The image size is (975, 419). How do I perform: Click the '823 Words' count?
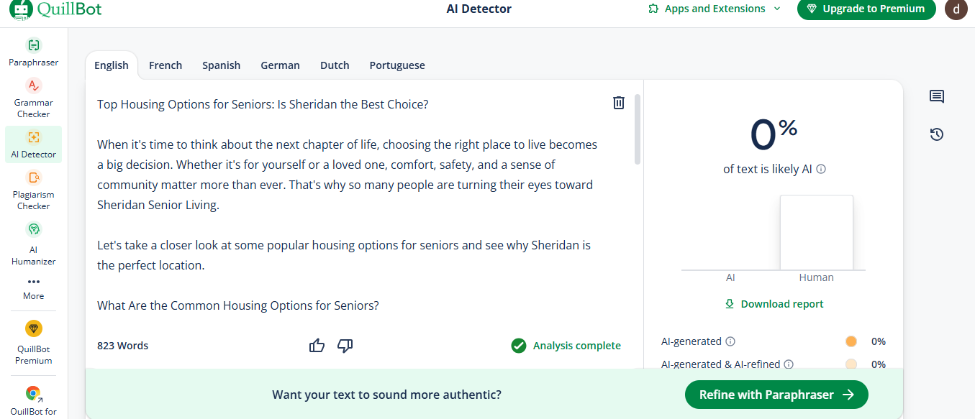(123, 346)
